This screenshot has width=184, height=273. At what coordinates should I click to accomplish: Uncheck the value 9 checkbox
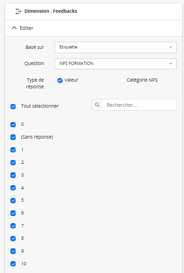13,251
